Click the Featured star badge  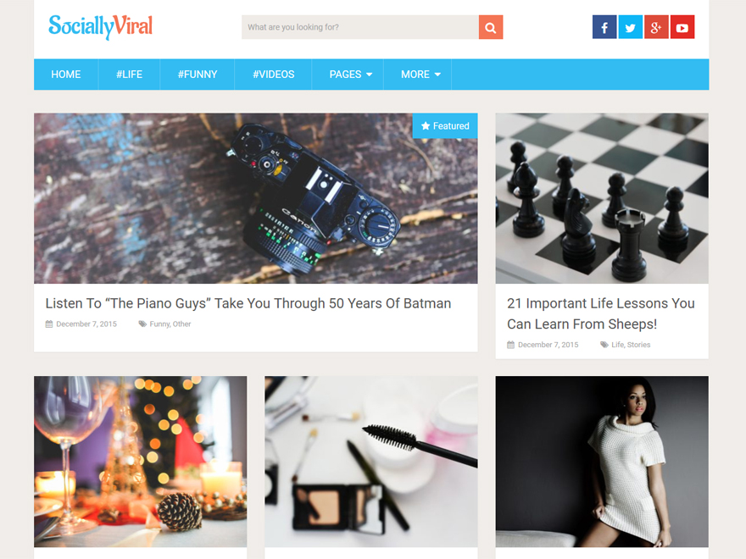click(445, 126)
